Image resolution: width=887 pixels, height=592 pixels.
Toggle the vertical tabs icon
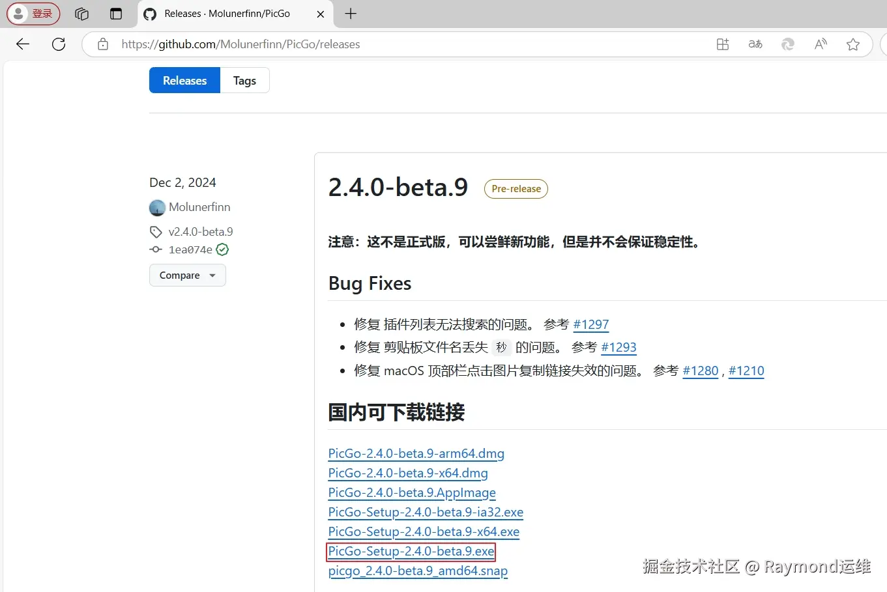click(116, 14)
